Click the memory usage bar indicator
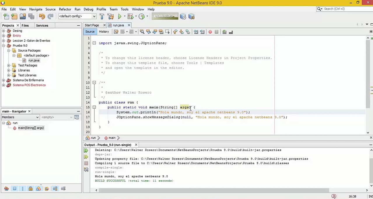 click(x=165, y=16)
